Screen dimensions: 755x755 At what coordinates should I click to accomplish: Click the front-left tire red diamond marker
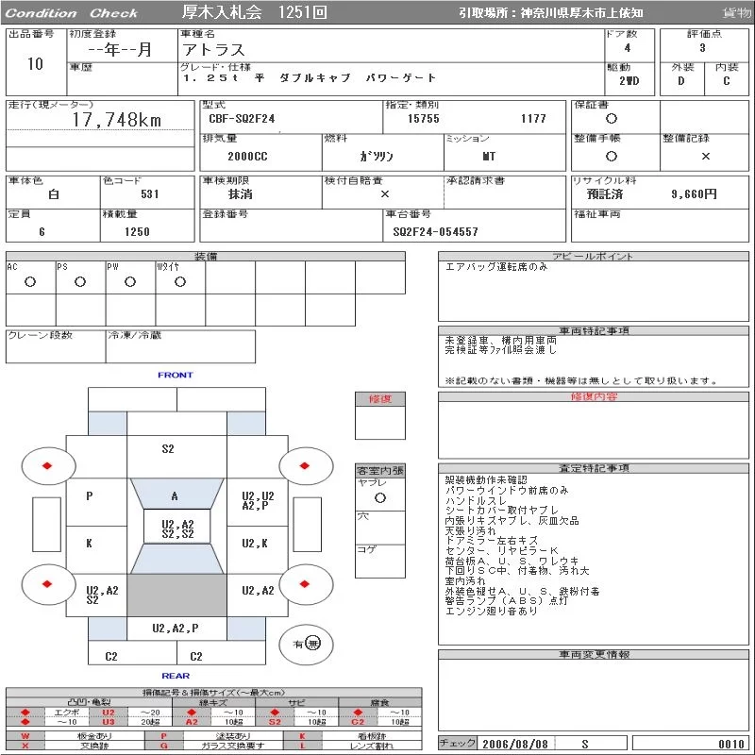[x=46, y=465]
